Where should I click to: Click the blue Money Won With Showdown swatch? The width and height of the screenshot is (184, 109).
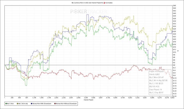pyautogui.click(x=32, y=104)
